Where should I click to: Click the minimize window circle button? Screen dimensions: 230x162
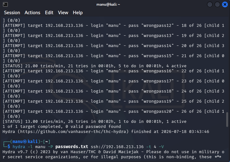[x=210, y=4]
